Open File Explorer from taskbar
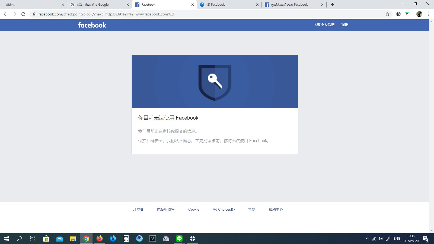This screenshot has width=434, height=244. [x=73, y=239]
